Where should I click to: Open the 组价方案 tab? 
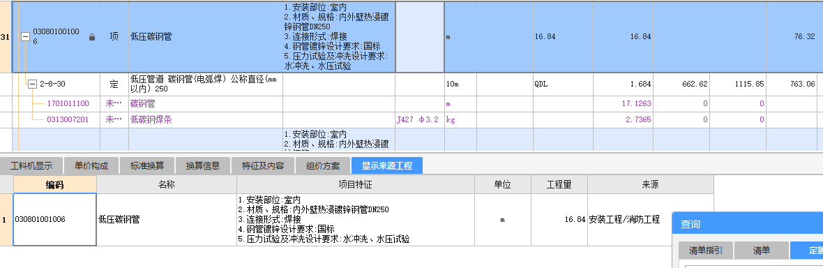[323, 165]
